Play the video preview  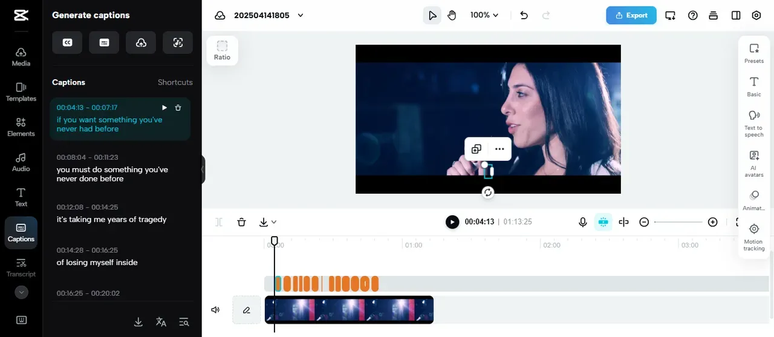pyautogui.click(x=452, y=222)
